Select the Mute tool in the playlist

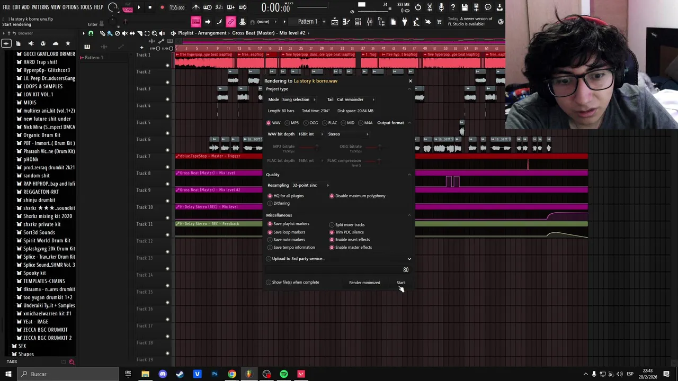coord(124,33)
